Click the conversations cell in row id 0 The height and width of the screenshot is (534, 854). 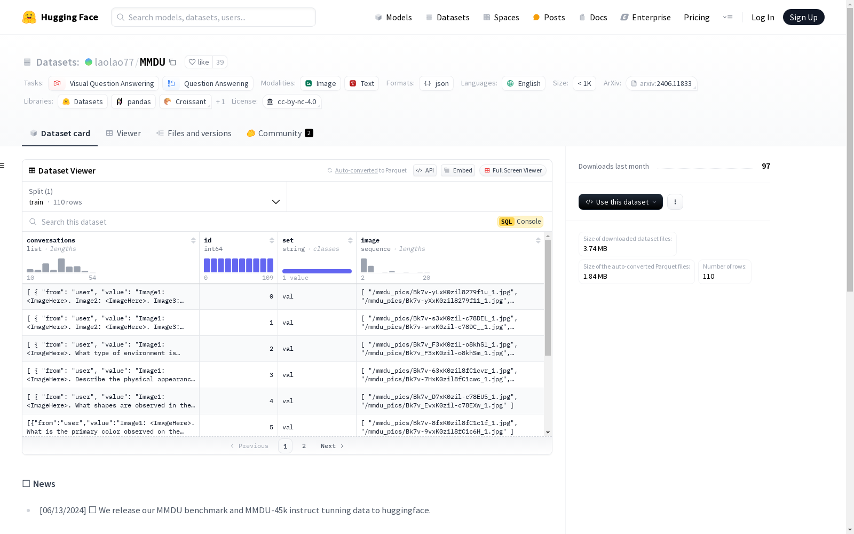pos(110,296)
